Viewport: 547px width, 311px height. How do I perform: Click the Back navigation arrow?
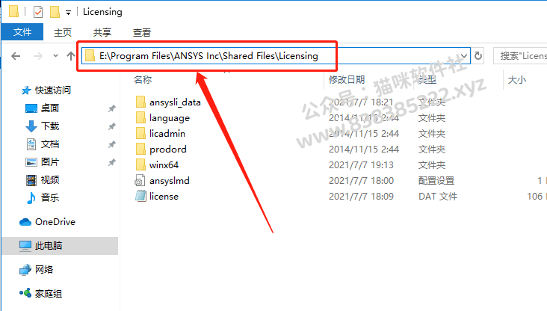tap(16, 56)
